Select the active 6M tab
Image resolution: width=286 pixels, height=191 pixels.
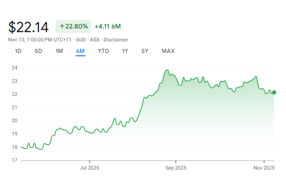[x=80, y=51]
